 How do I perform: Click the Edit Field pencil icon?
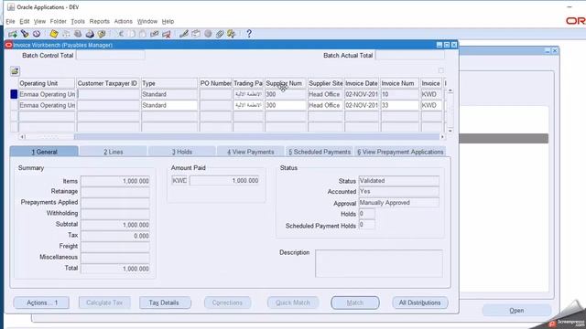point(183,34)
